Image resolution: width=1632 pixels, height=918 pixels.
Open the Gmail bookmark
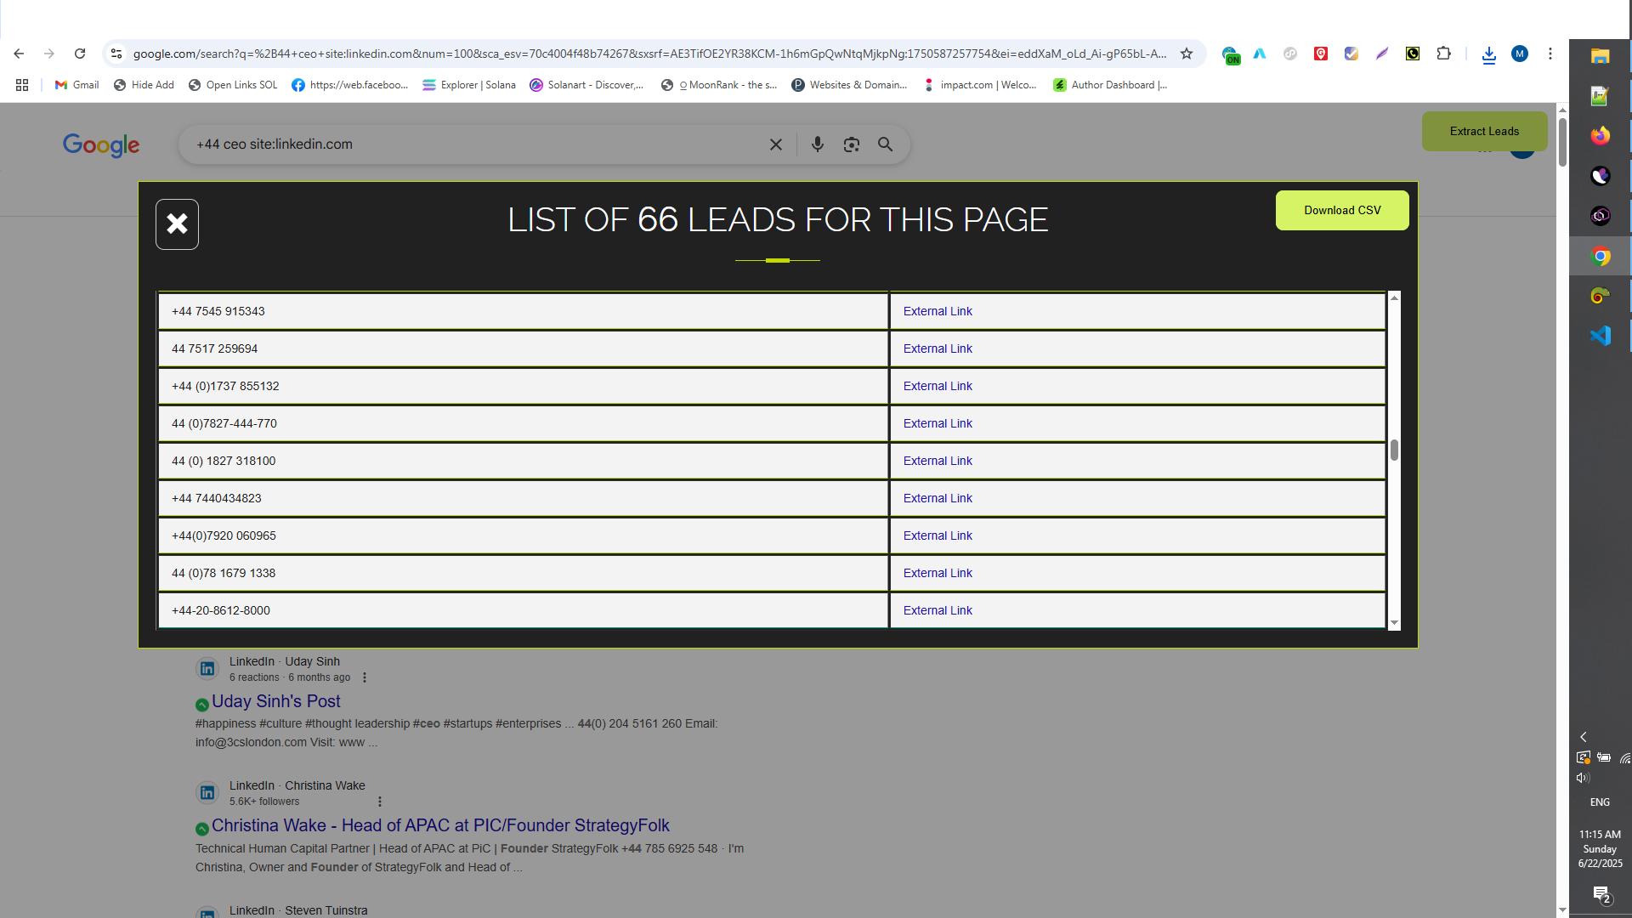point(76,85)
